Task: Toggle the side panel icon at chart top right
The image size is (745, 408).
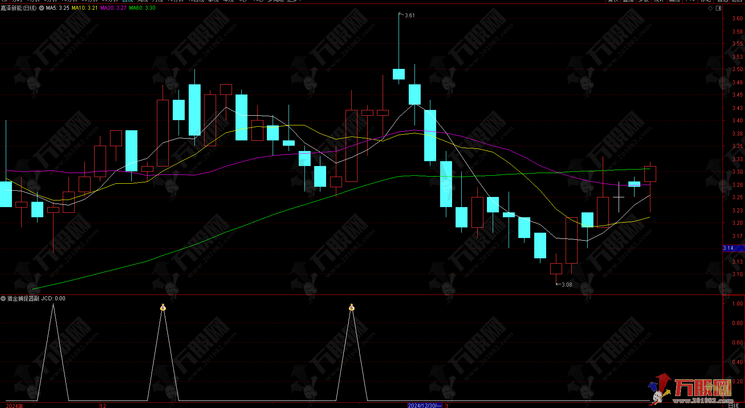Action: pyautogui.click(x=718, y=8)
